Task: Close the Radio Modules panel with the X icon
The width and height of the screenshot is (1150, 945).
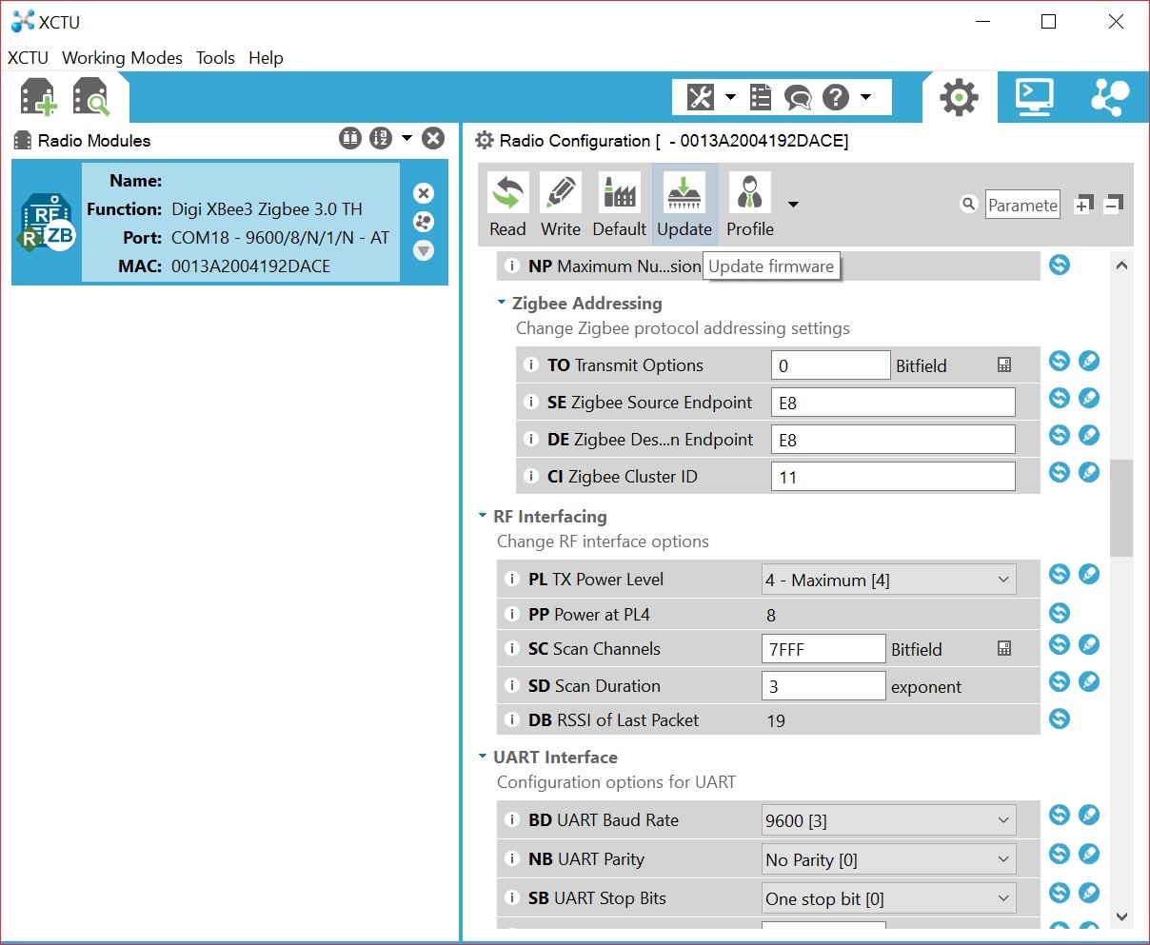Action: coord(433,139)
